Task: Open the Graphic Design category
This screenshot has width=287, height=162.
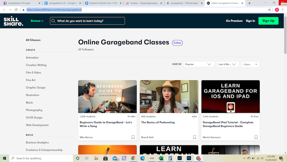Action: 36,87
